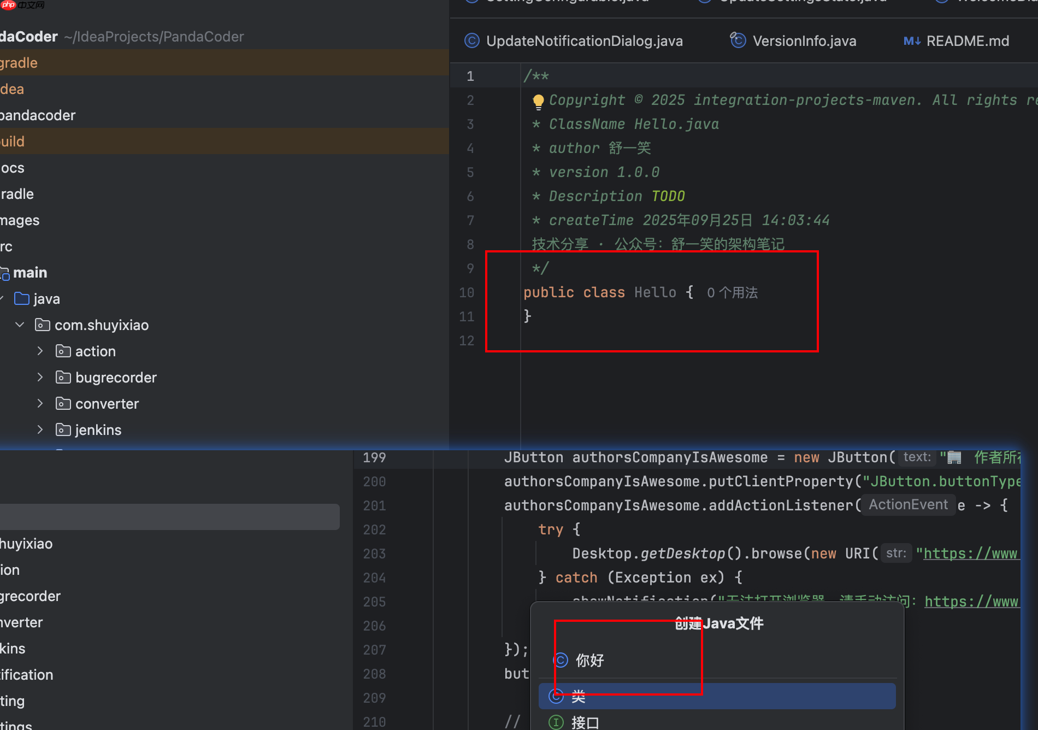Click the com.shuyixiao package icon
The image size is (1038, 730).
click(42, 325)
